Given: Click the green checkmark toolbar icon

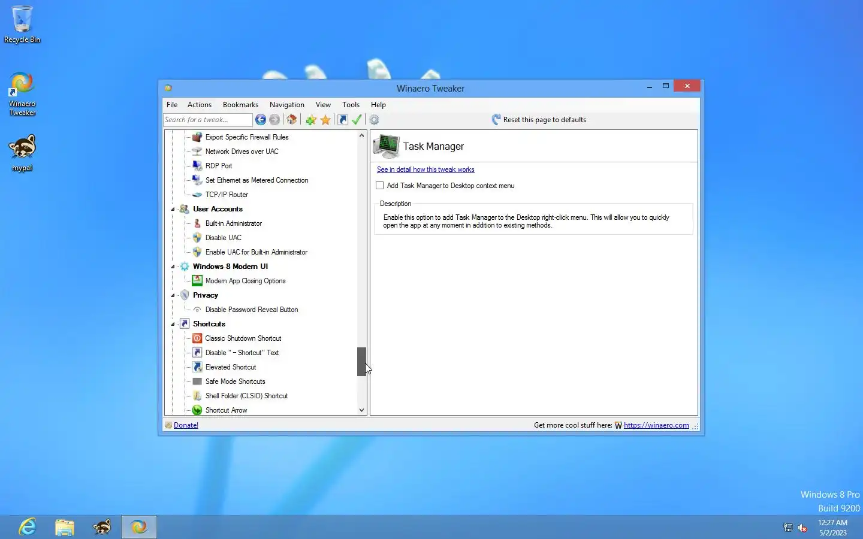Looking at the screenshot, I should (x=357, y=120).
